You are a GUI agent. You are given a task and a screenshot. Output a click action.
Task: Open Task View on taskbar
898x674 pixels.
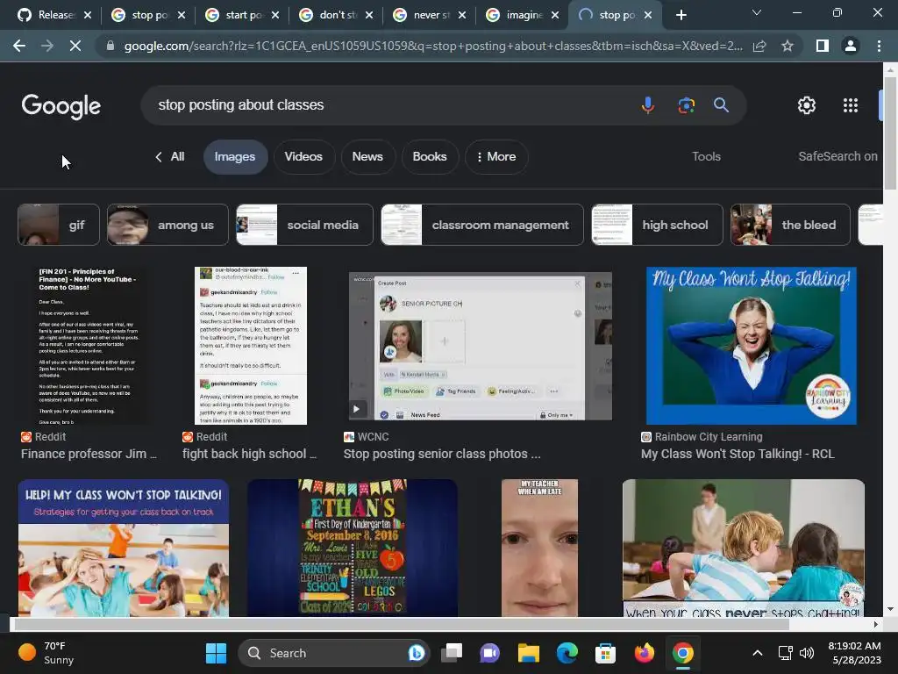452,653
